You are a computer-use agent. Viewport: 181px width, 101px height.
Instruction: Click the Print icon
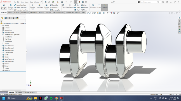pyautogui.click(x=62, y=2)
